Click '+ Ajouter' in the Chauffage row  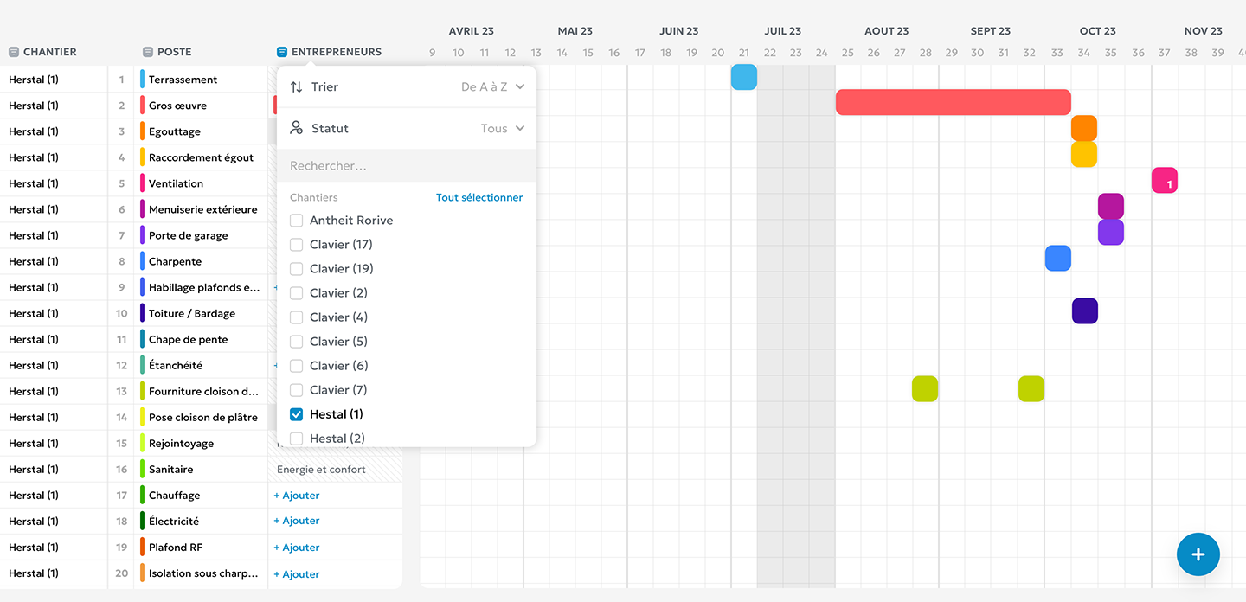297,496
